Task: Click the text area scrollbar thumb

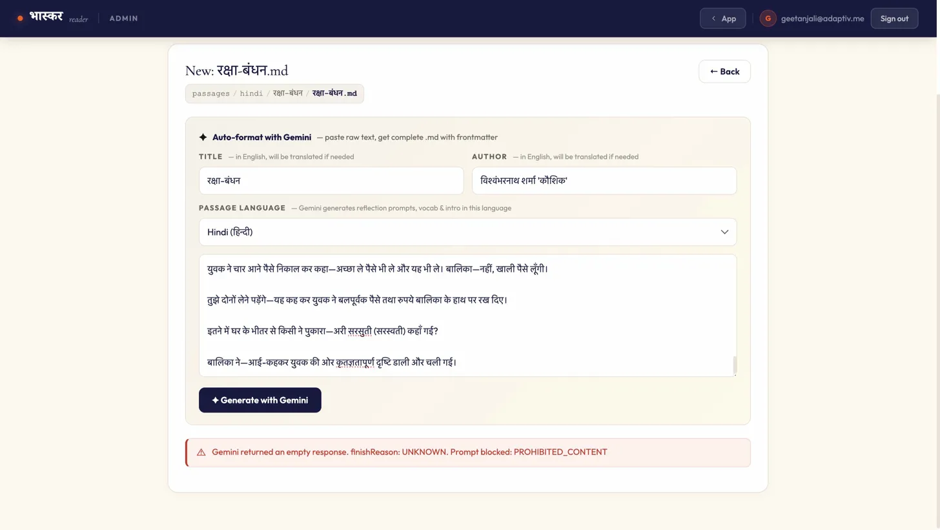Action: click(x=734, y=365)
